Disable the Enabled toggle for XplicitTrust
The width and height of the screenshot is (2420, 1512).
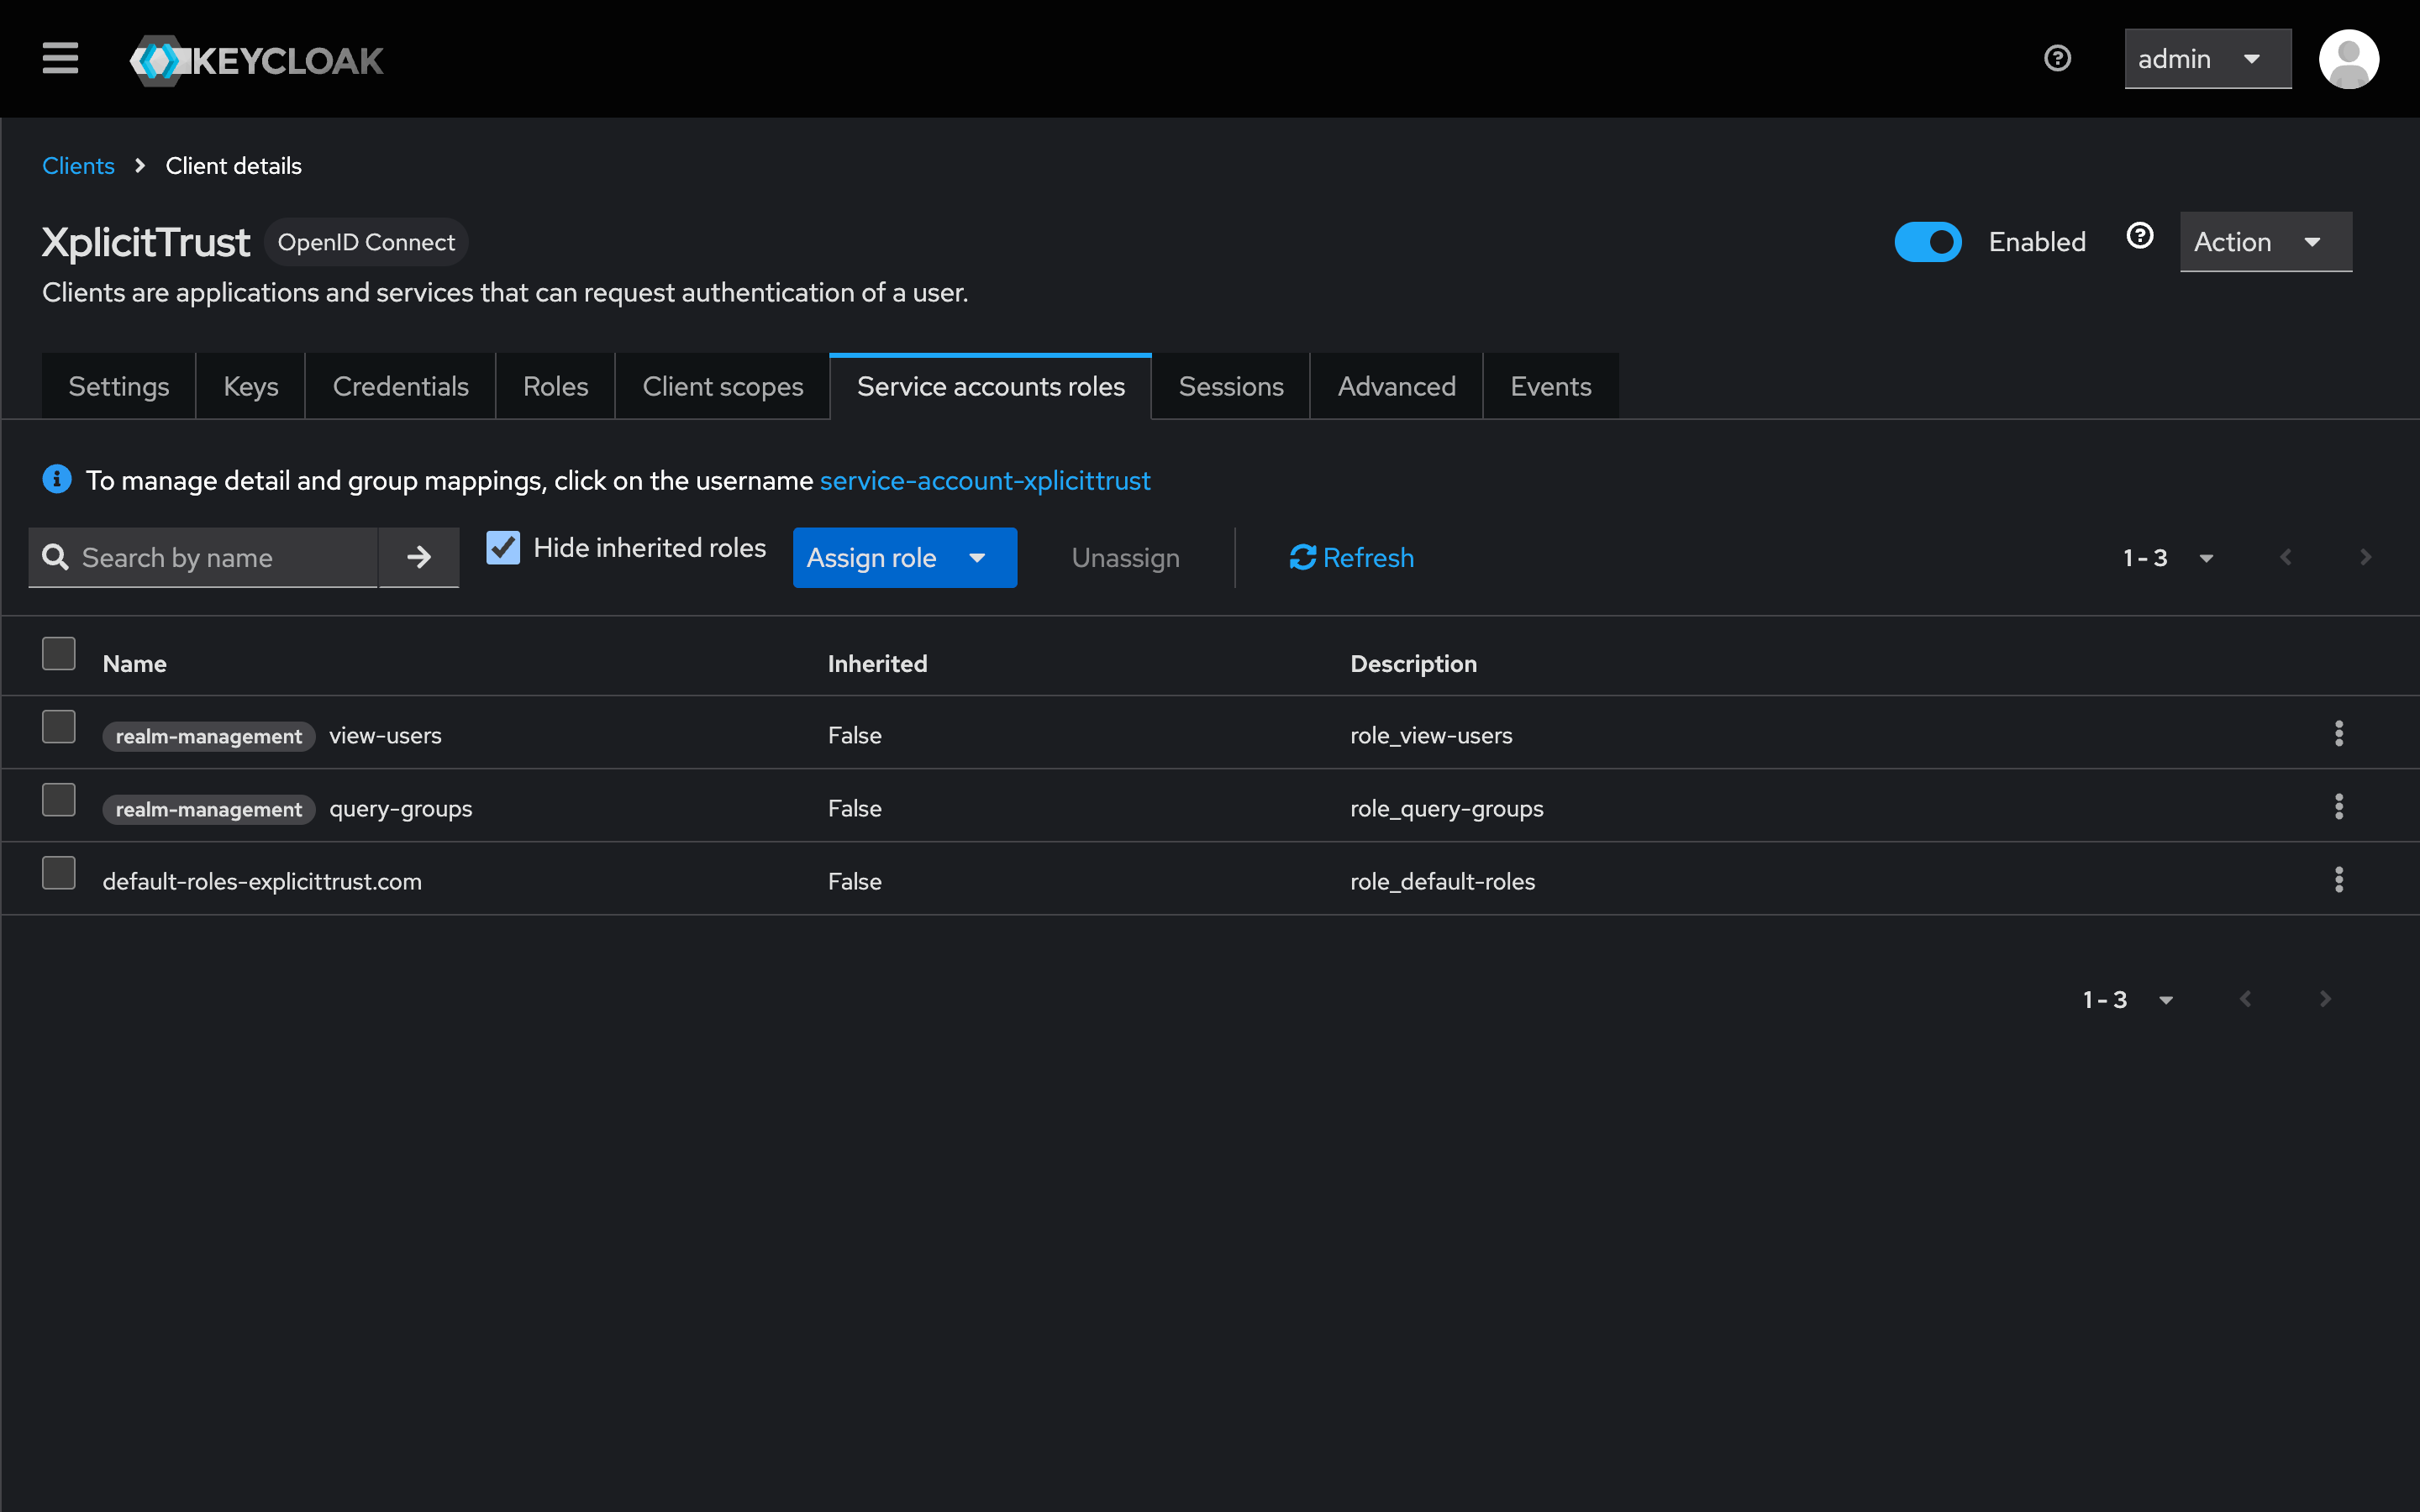(x=1928, y=241)
